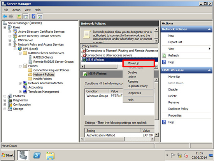Viewport: 214px width, 161px height.
Task: Open the File menu
Action: click(6, 10)
